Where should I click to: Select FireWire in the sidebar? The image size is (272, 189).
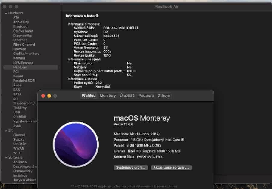20,49
